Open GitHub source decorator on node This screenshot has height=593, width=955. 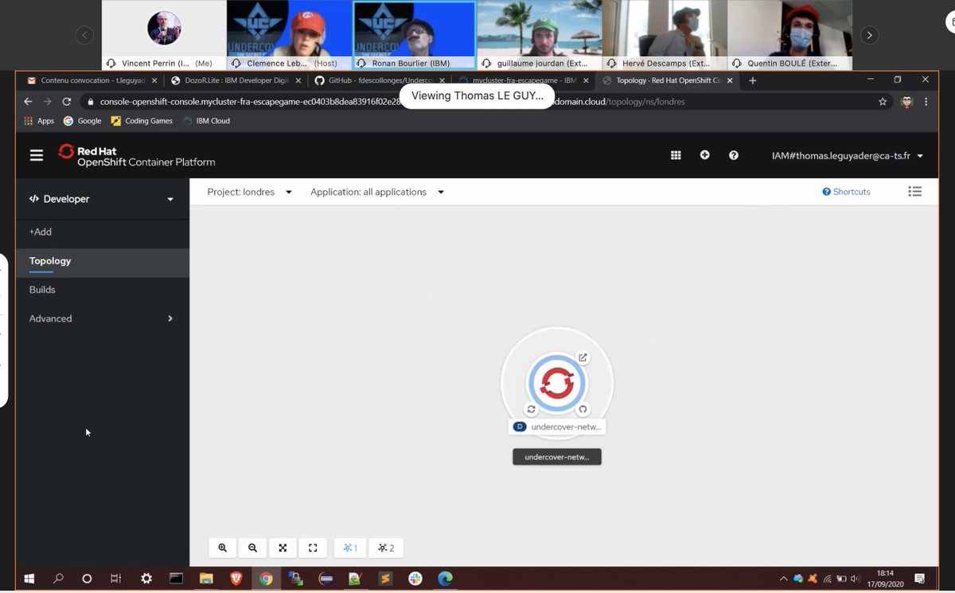pos(583,409)
